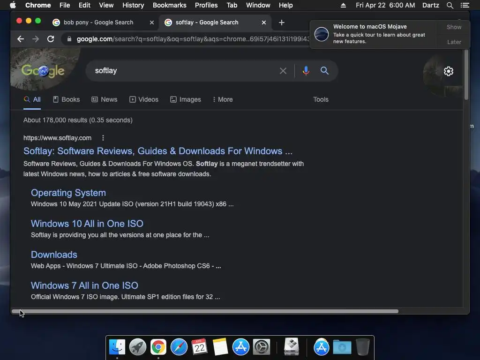Click the menu bar clock Fri Apr 22
480x360 pixels.
(x=385, y=5)
